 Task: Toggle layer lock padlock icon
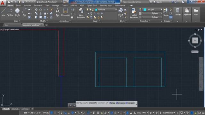pos(93,10)
